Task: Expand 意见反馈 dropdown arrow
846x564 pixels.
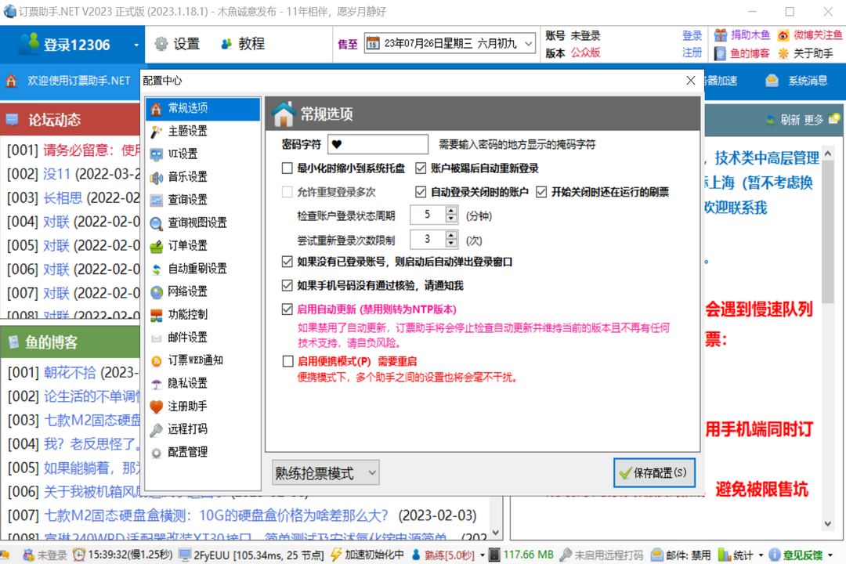Action: pos(830,555)
